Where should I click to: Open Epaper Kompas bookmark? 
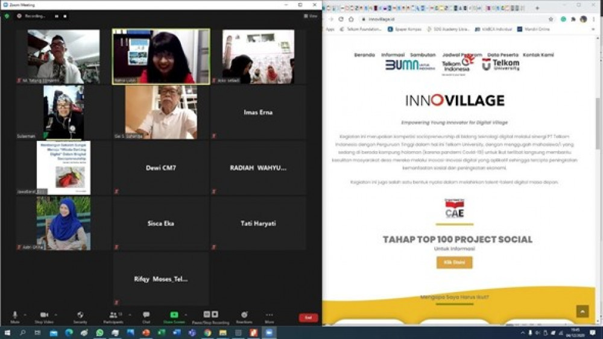(405, 29)
